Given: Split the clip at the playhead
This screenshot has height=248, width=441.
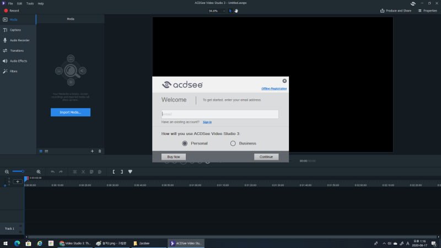Looking at the screenshot, I should point(75,171).
